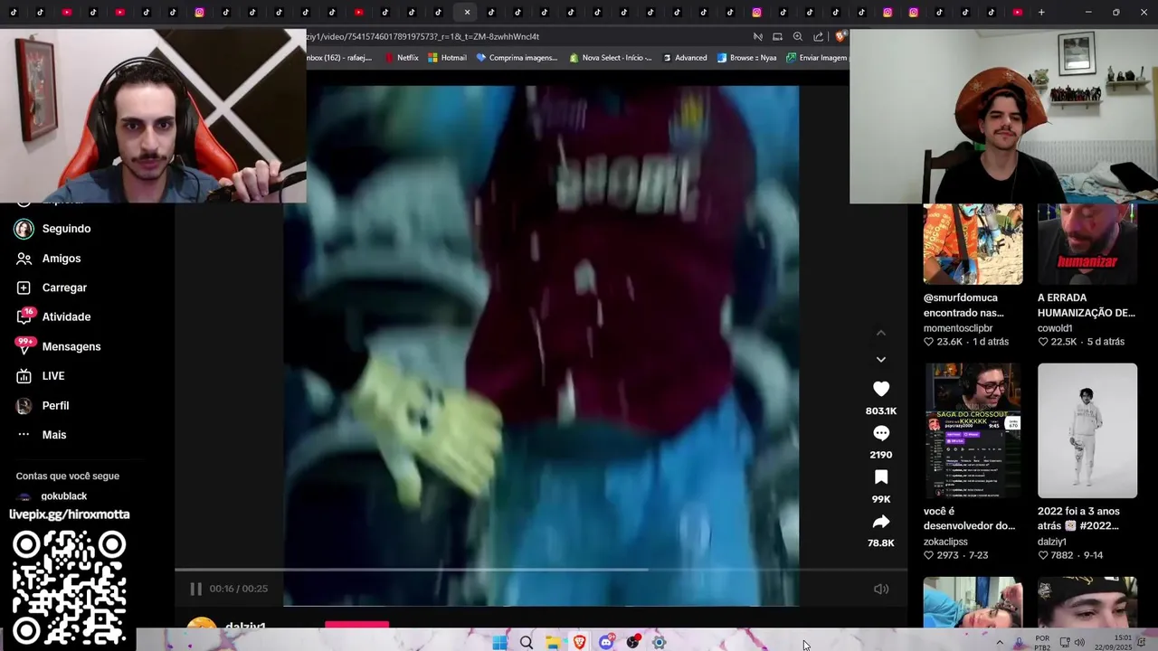Screen dimensions: 1158x651
Task: Open Netflix bookmark
Action: [402, 58]
